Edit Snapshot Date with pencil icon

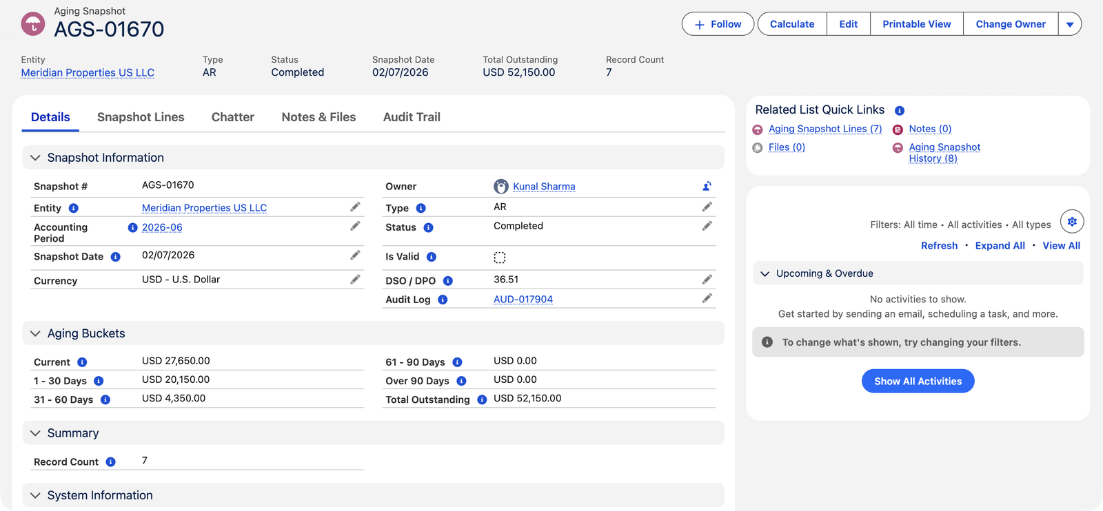[355, 255]
